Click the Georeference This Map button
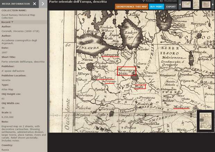Viewport: 215px width, 152px height. 131,7
